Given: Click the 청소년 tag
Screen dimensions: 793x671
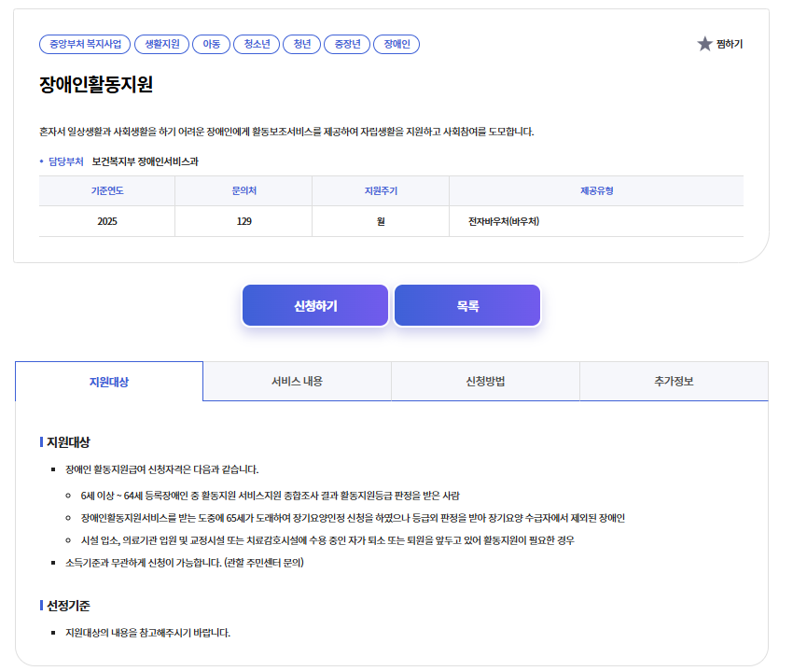Looking at the screenshot, I should [x=256, y=43].
